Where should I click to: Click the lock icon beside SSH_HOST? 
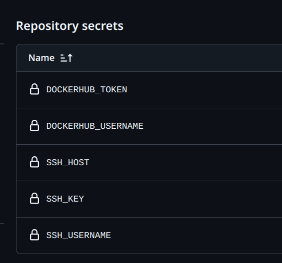34,162
